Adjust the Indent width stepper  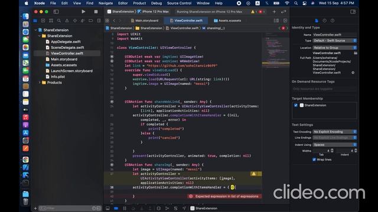pos(356,151)
